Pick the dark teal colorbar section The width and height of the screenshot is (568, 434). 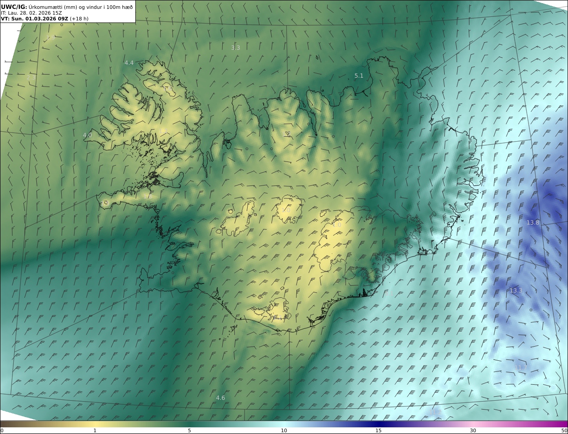[189, 424]
